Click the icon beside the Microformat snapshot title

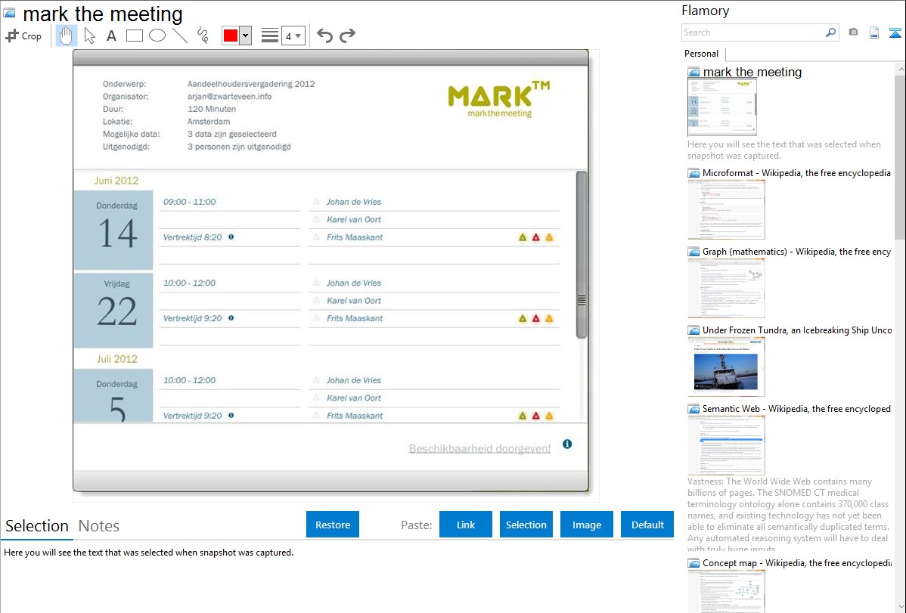(693, 173)
